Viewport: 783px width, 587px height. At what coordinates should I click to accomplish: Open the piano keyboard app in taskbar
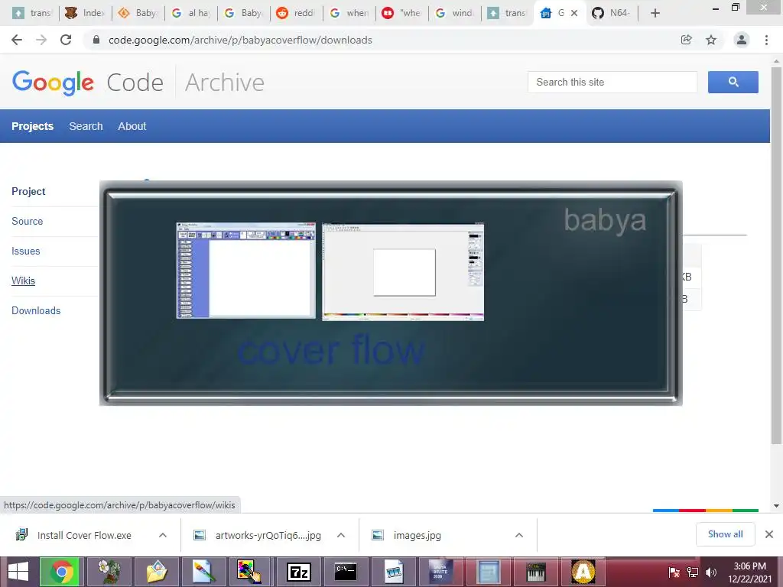535,572
